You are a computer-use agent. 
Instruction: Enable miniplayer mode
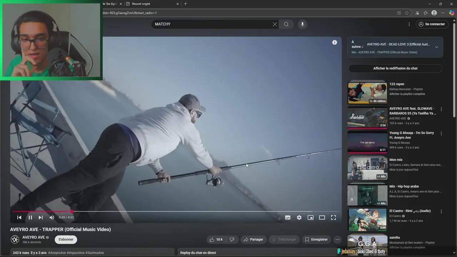[311, 217]
